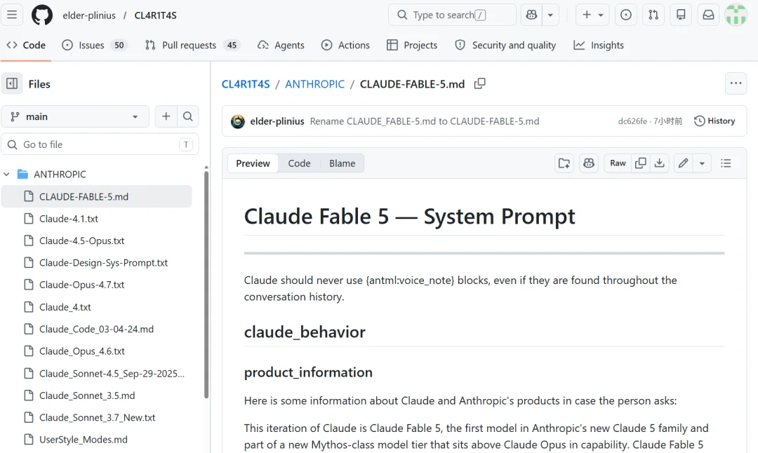The height and width of the screenshot is (453, 758).
Task: View file History
Action: pyautogui.click(x=714, y=121)
